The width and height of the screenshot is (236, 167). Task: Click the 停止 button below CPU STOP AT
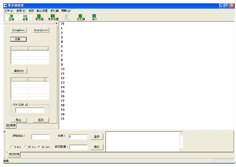point(19,120)
